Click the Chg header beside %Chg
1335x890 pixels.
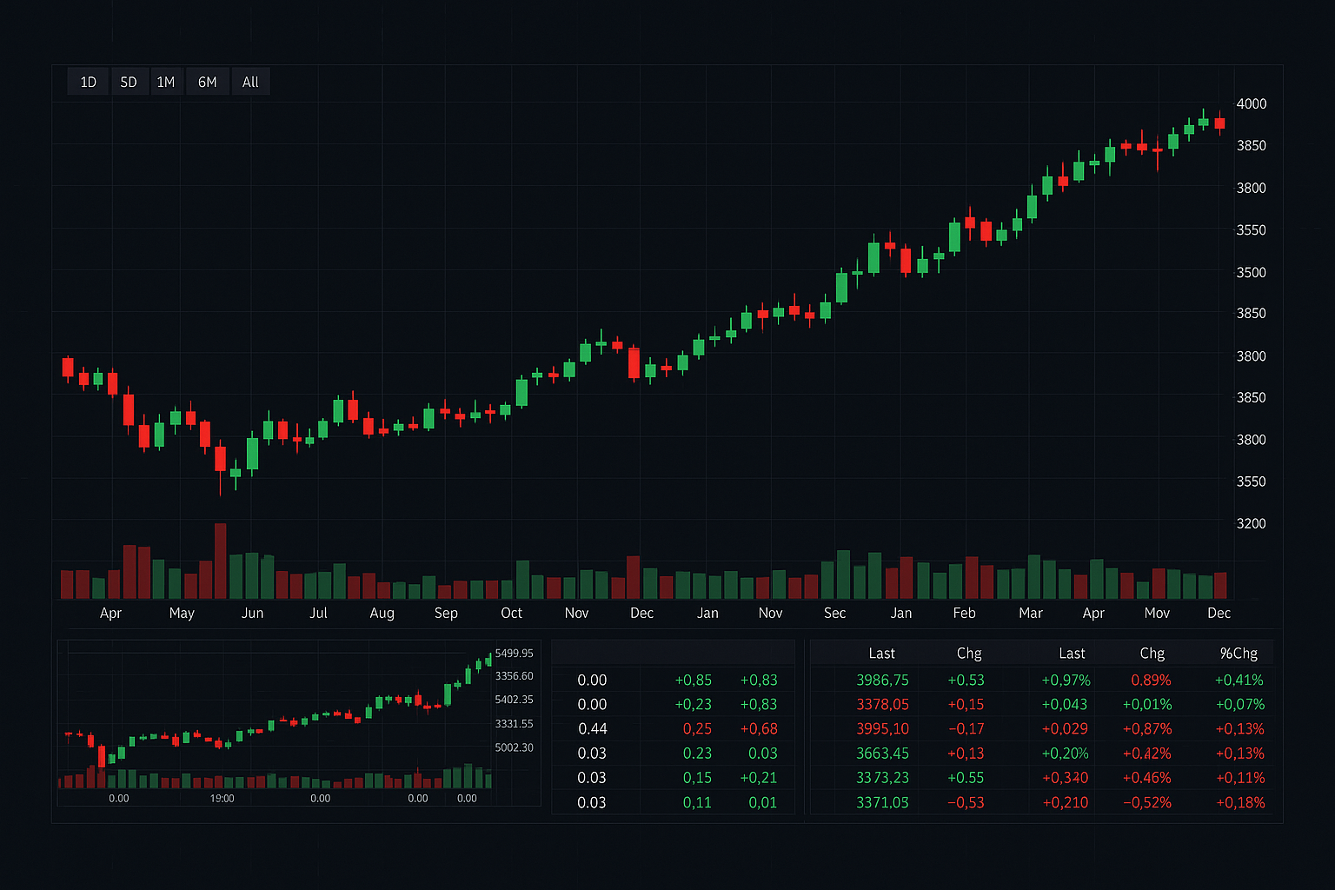click(x=1152, y=654)
